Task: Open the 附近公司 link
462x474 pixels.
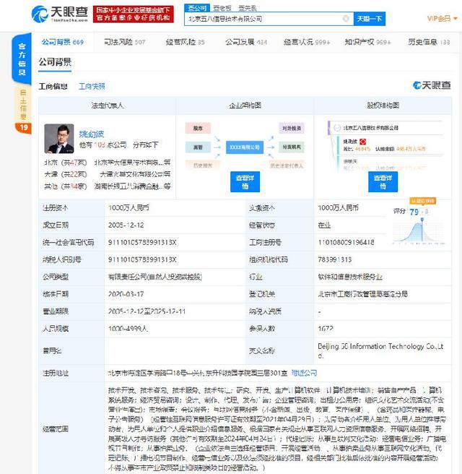Action: (304, 373)
